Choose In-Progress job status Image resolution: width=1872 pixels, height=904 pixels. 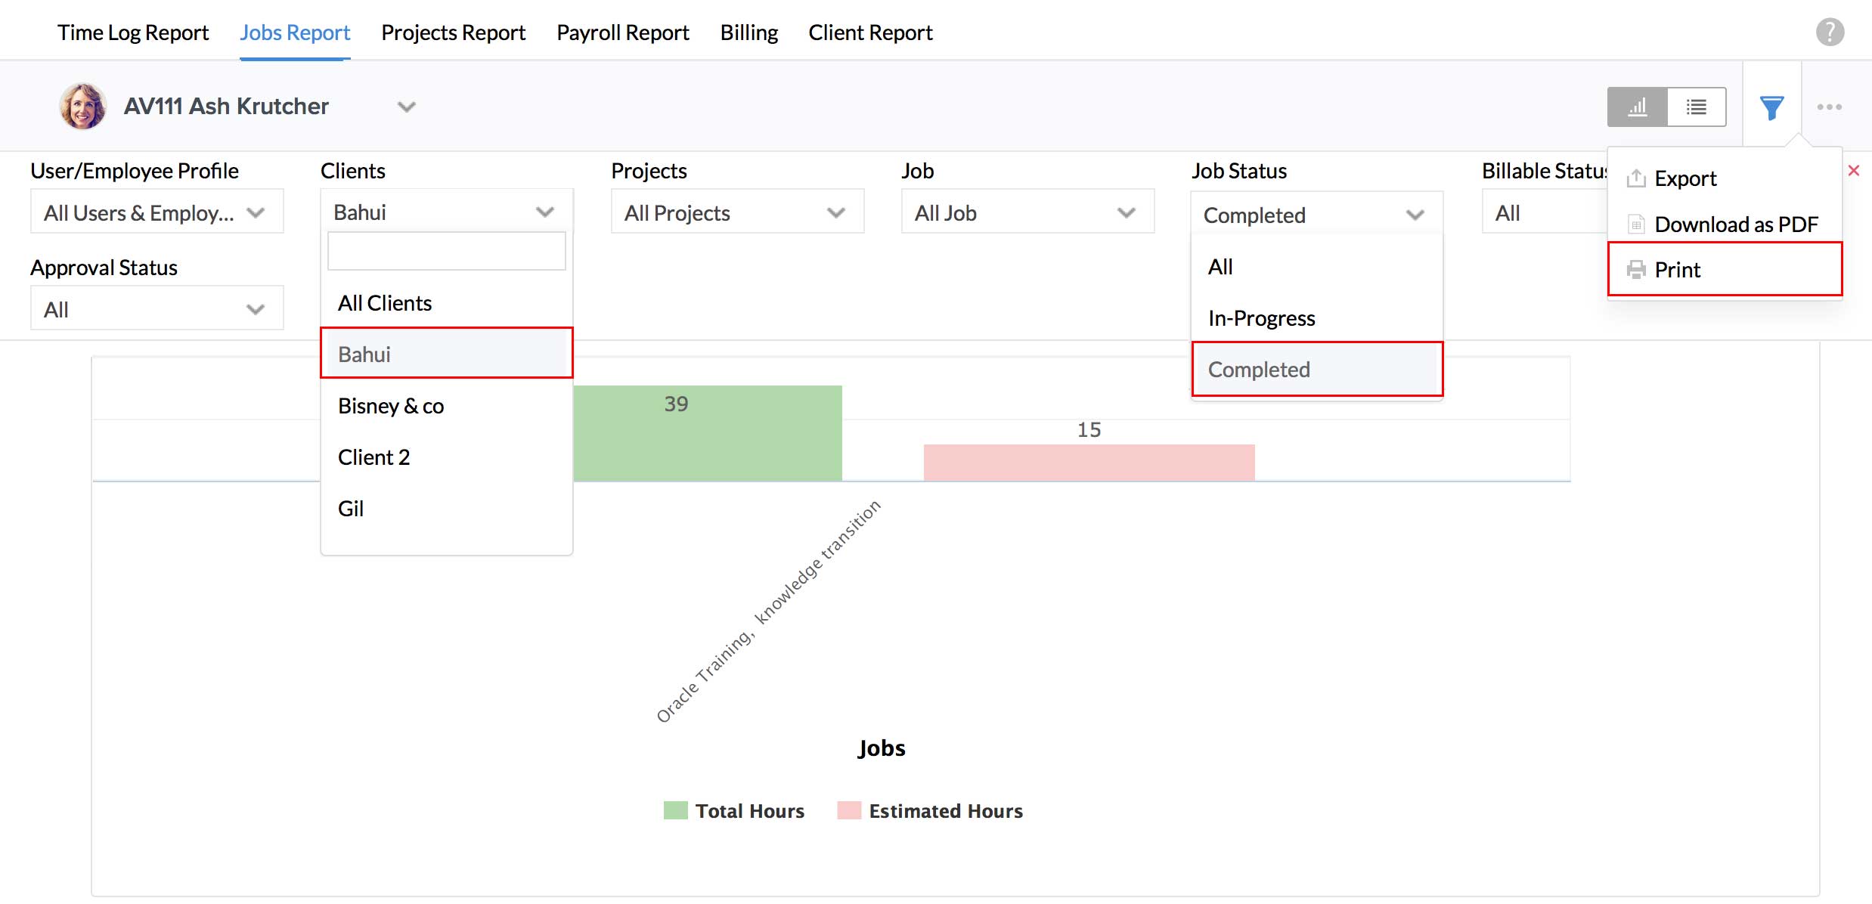click(x=1261, y=318)
